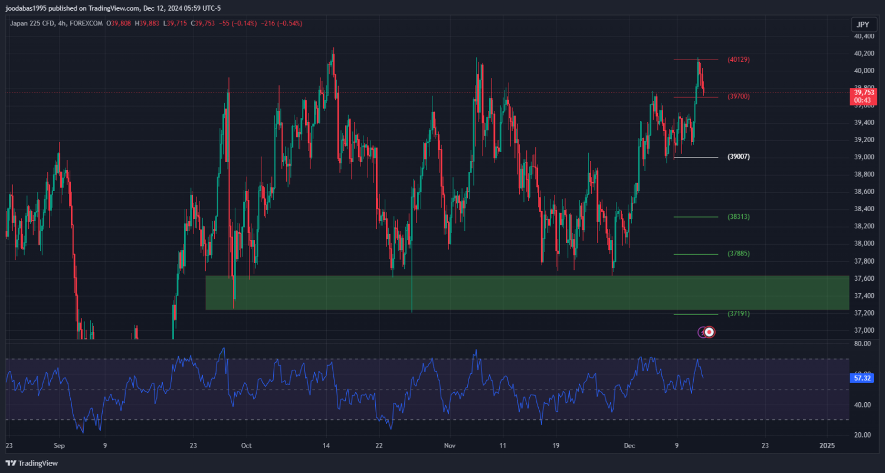Click the 'Dec' date on time axis
The height and width of the screenshot is (473, 885).
(630, 445)
